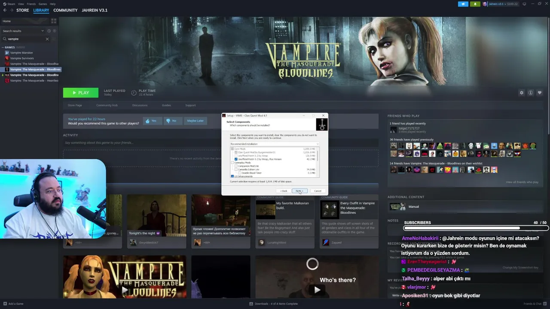Toggle Clan Quest Mod by Burgermeister01 checkbox
550x309 pixels.
tap(236, 152)
